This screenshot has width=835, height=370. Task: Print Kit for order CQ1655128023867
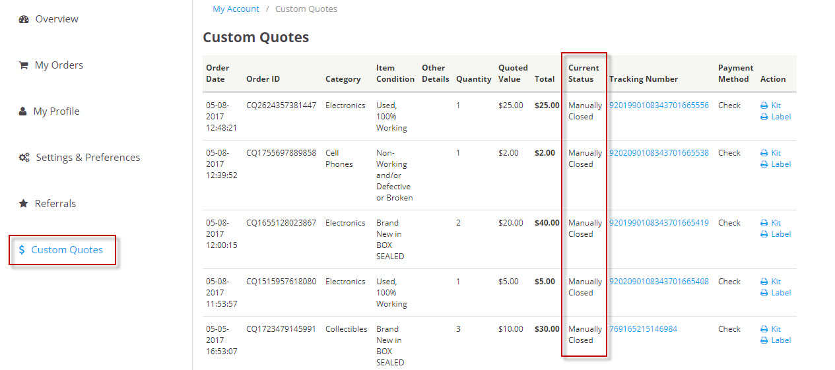776,223
